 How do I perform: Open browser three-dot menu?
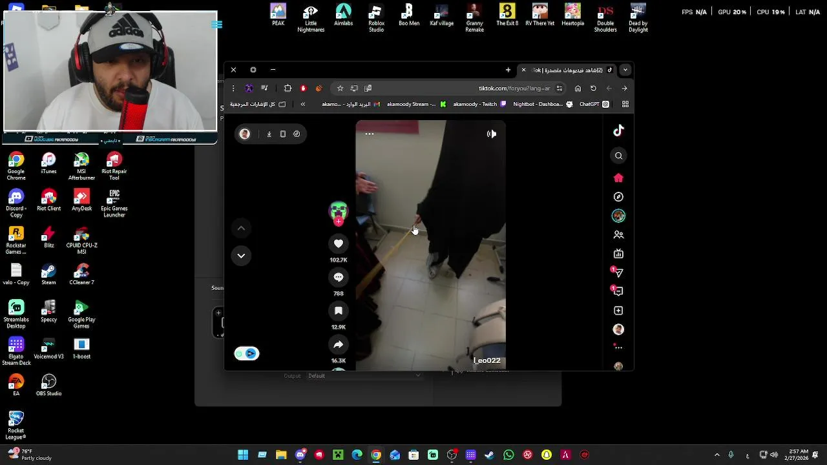click(x=233, y=88)
